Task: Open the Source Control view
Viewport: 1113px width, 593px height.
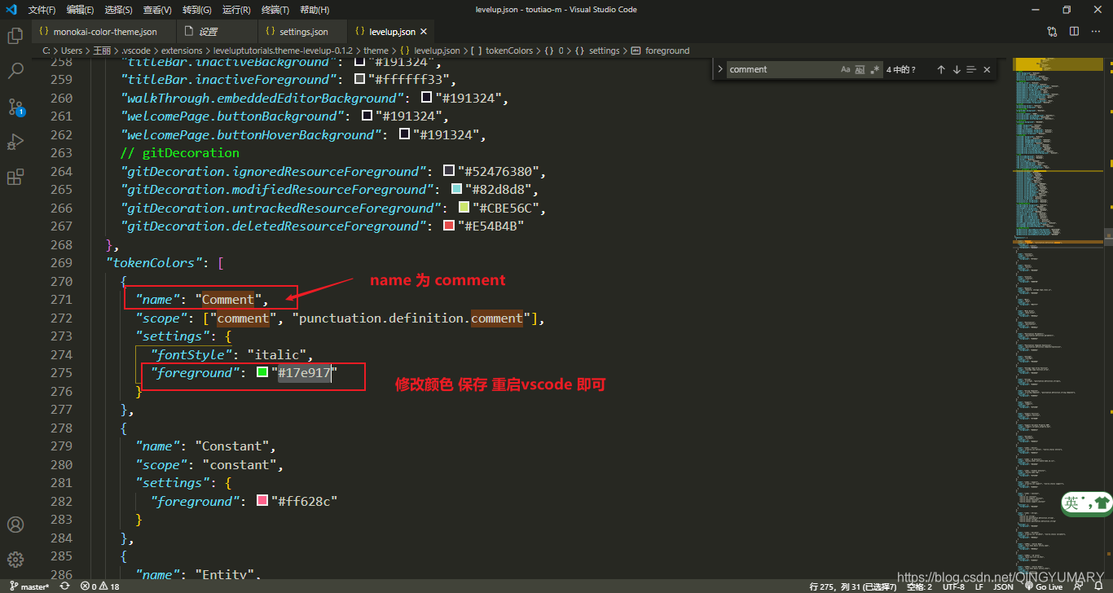Action: point(15,107)
